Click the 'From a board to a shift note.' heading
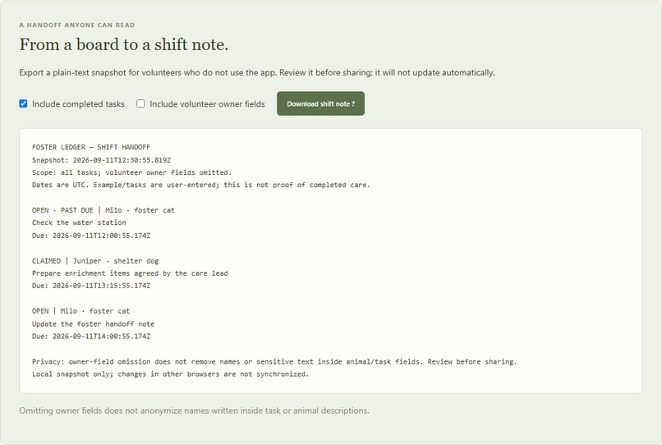 (x=124, y=44)
